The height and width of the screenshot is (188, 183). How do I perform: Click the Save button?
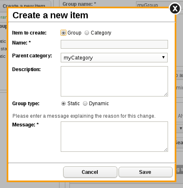click(x=146, y=172)
